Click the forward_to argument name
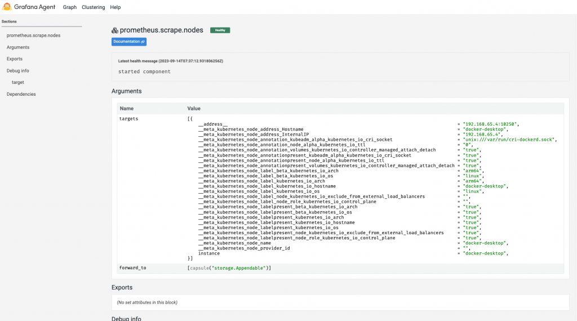The image size is (577, 321). (133, 267)
